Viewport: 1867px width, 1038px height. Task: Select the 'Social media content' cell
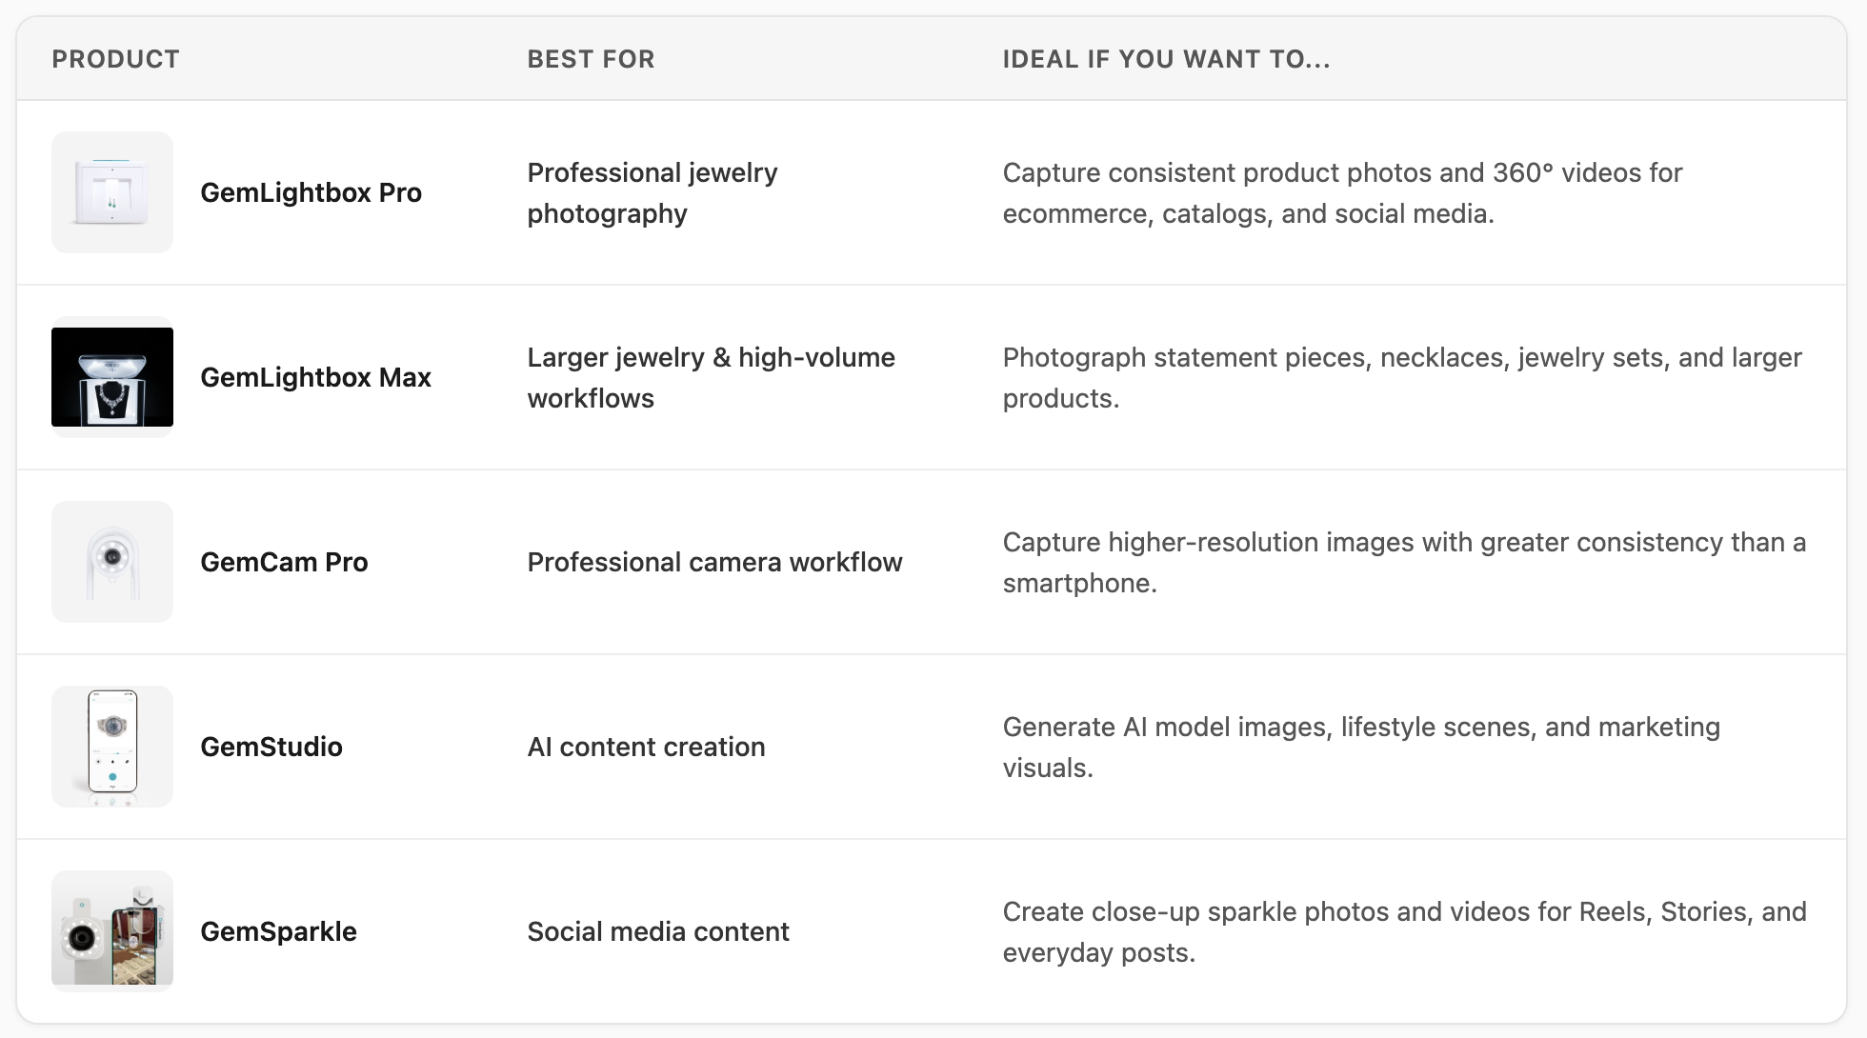pos(658,931)
